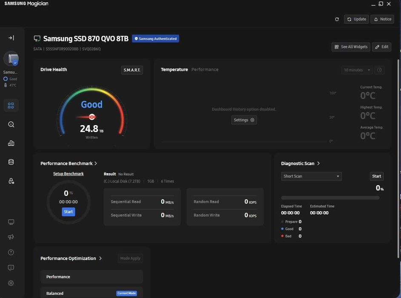Open the 10 minutes interval dropdown
This screenshot has height=298, width=401.
pyautogui.click(x=357, y=70)
